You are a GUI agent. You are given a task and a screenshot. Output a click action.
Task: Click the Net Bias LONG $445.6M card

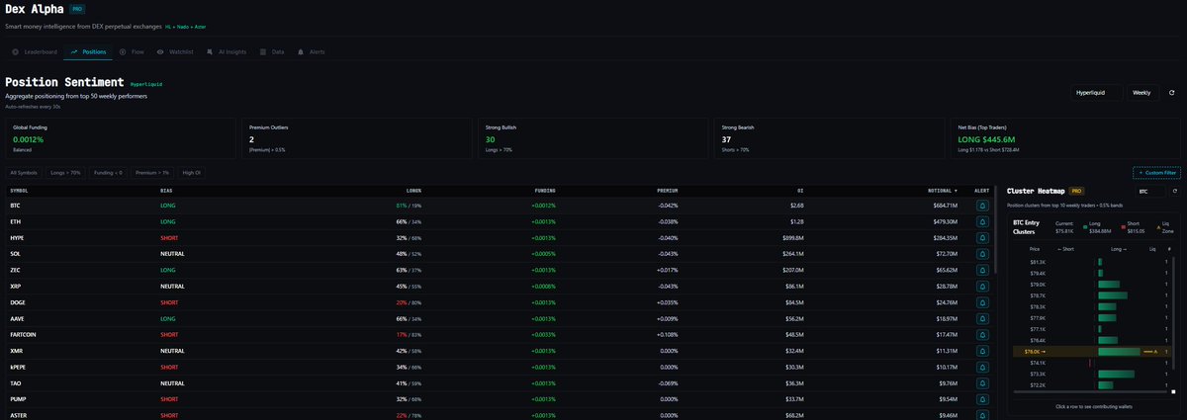[1065, 140]
